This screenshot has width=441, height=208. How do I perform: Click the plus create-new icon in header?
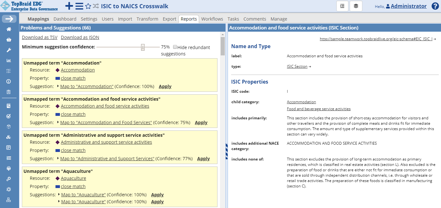[x=69, y=6]
